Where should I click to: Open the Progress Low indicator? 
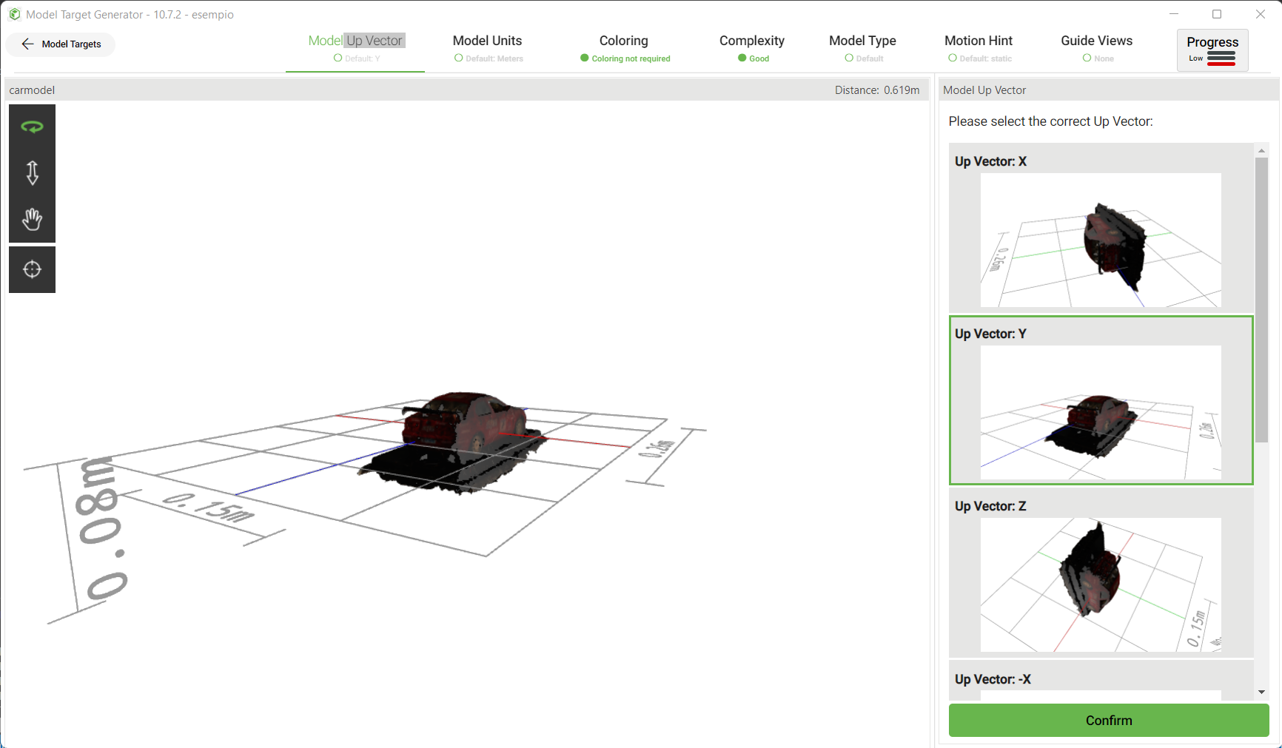[x=1212, y=50]
